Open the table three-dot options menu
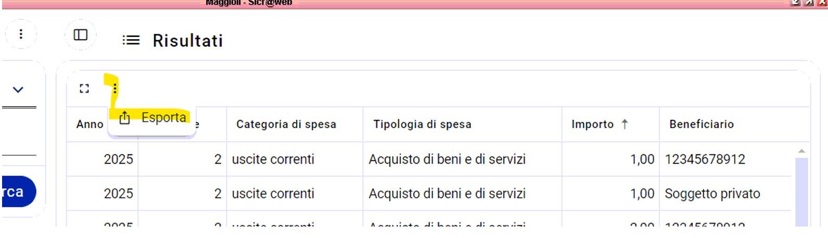This screenshot has width=828, height=238. click(115, 89)
